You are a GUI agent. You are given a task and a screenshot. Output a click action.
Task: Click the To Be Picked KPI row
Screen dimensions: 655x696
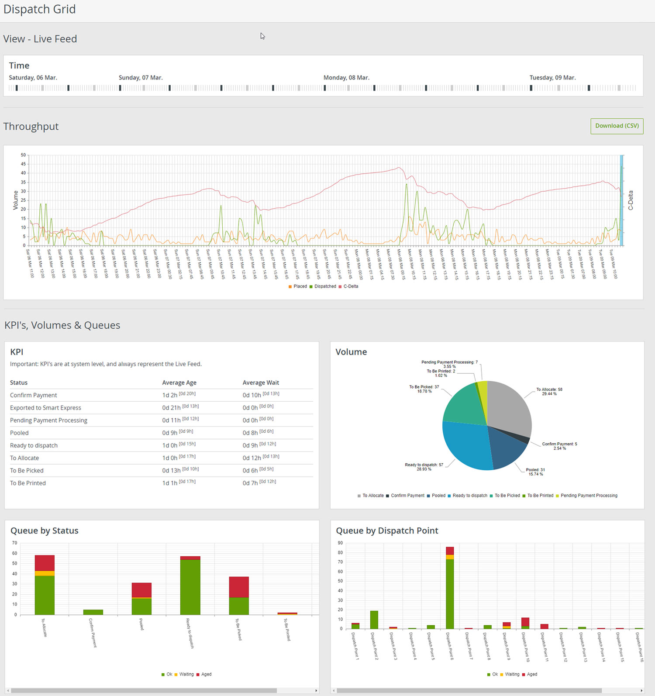162,471
